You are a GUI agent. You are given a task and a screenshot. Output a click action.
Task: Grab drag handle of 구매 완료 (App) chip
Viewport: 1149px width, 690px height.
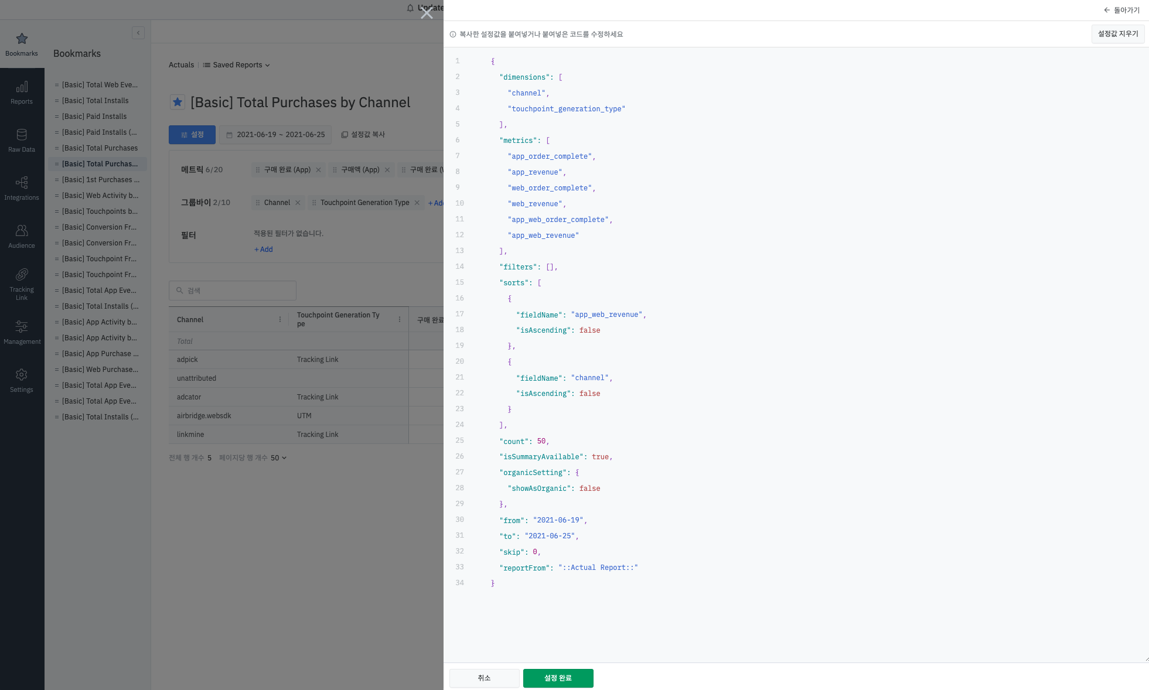pyautogui.click(x=258, y=170)
